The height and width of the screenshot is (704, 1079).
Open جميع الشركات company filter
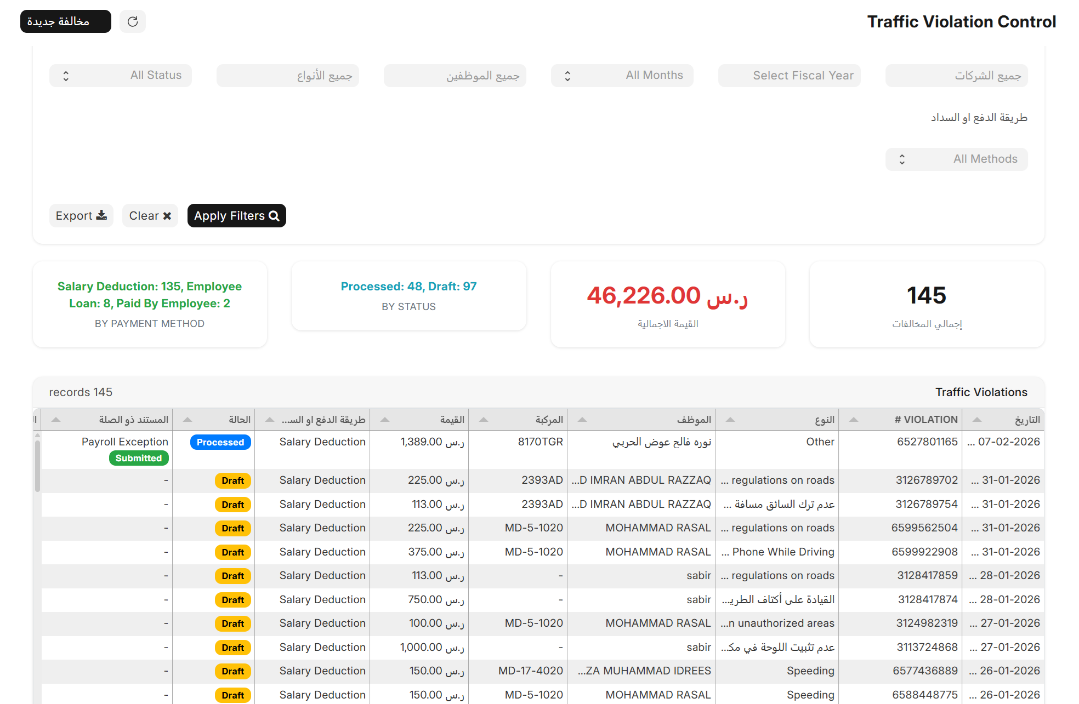point(956,76)
